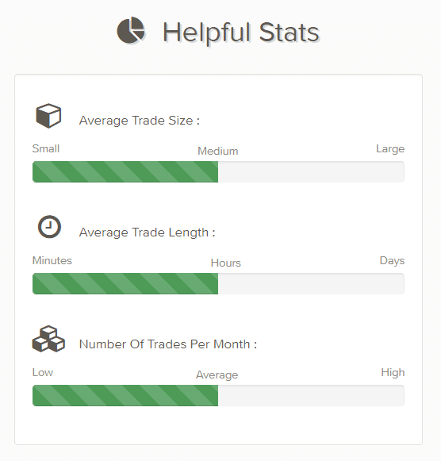Click the empty gray part of trade length bar
This screenshot has width=441, height=461.
point(311,284)
